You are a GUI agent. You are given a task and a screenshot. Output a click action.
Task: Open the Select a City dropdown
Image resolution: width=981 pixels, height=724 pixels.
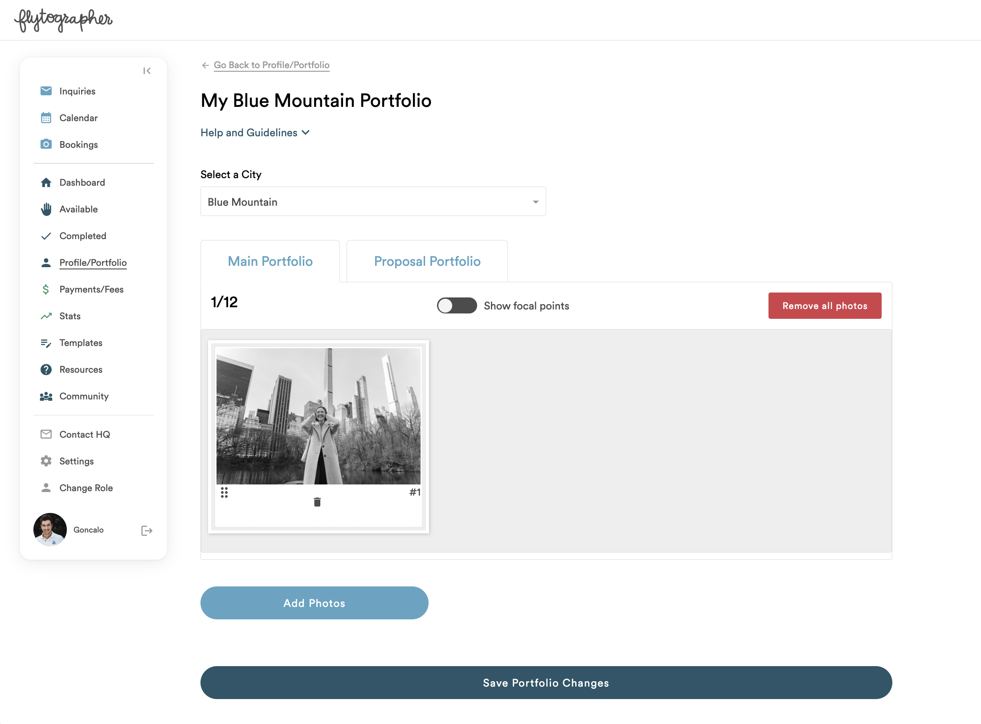pos(373,202)
